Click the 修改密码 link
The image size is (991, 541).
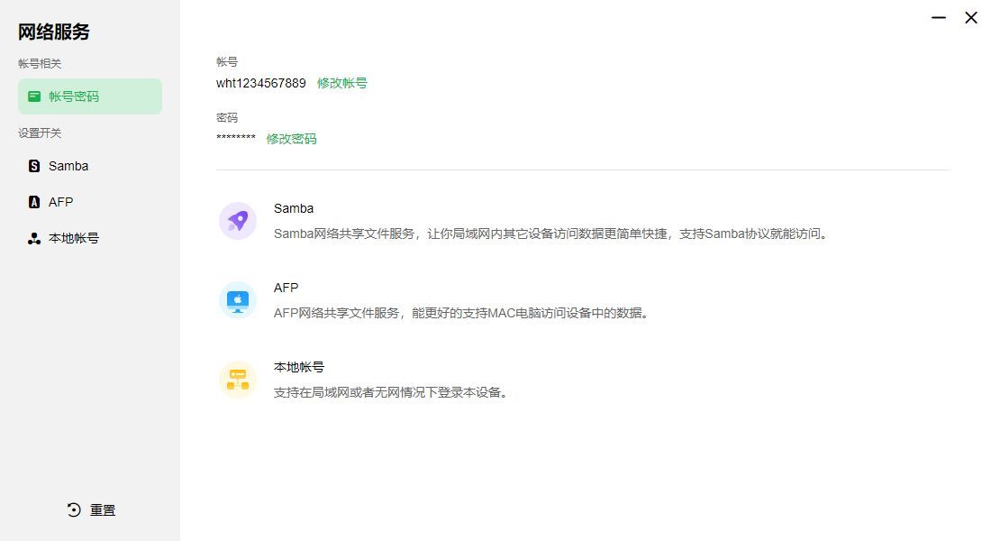click(292, 139)
